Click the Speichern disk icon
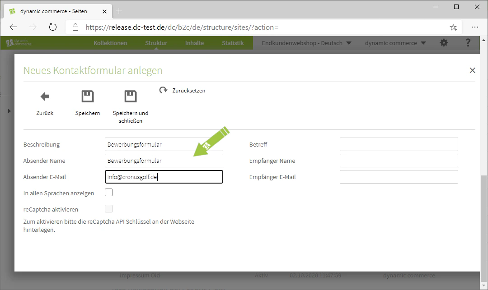 click(88, 96)
